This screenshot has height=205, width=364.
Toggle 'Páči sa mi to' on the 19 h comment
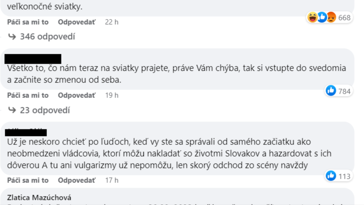pos(28,95)
